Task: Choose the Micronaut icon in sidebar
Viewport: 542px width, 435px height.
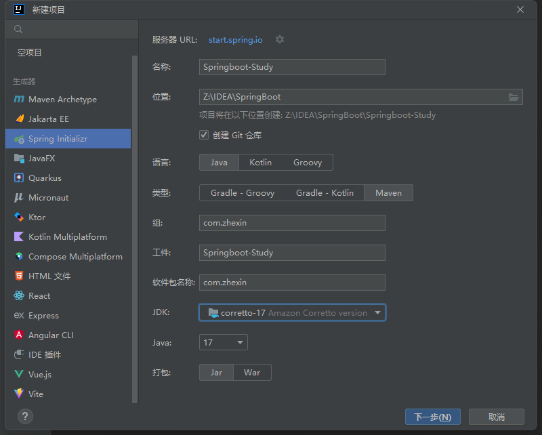Action: pos(18,198)
